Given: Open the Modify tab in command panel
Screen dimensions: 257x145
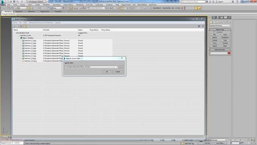Looking at the screenshot, I should pos(214,18).
